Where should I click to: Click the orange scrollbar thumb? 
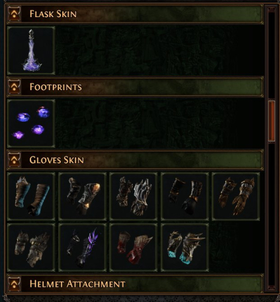click(272, 121)
